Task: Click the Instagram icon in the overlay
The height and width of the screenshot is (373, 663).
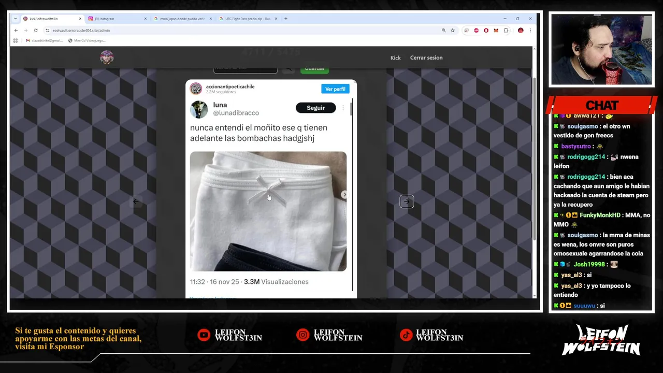Action: [x=303, y=335]
